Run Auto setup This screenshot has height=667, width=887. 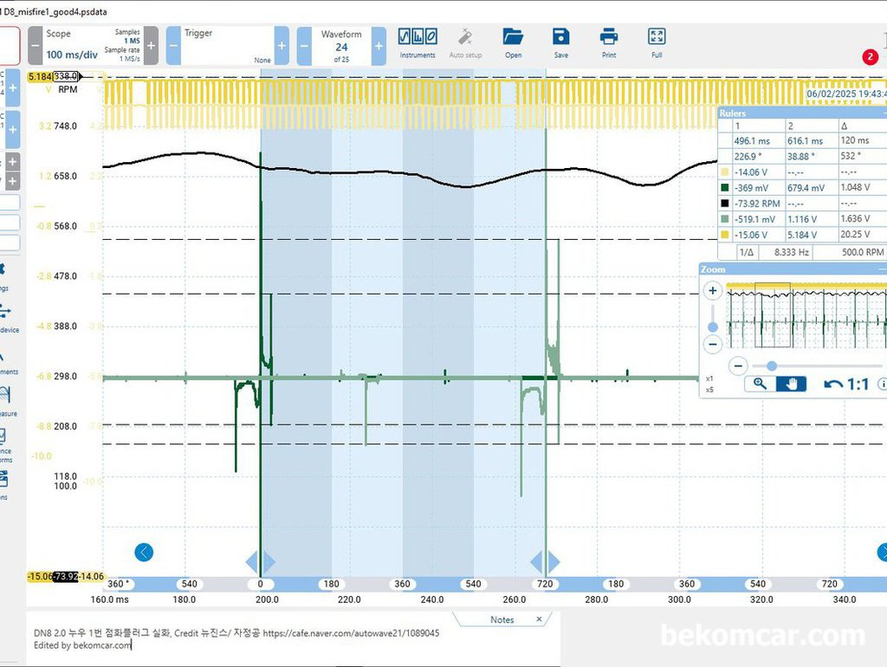(x=465, y=43)
